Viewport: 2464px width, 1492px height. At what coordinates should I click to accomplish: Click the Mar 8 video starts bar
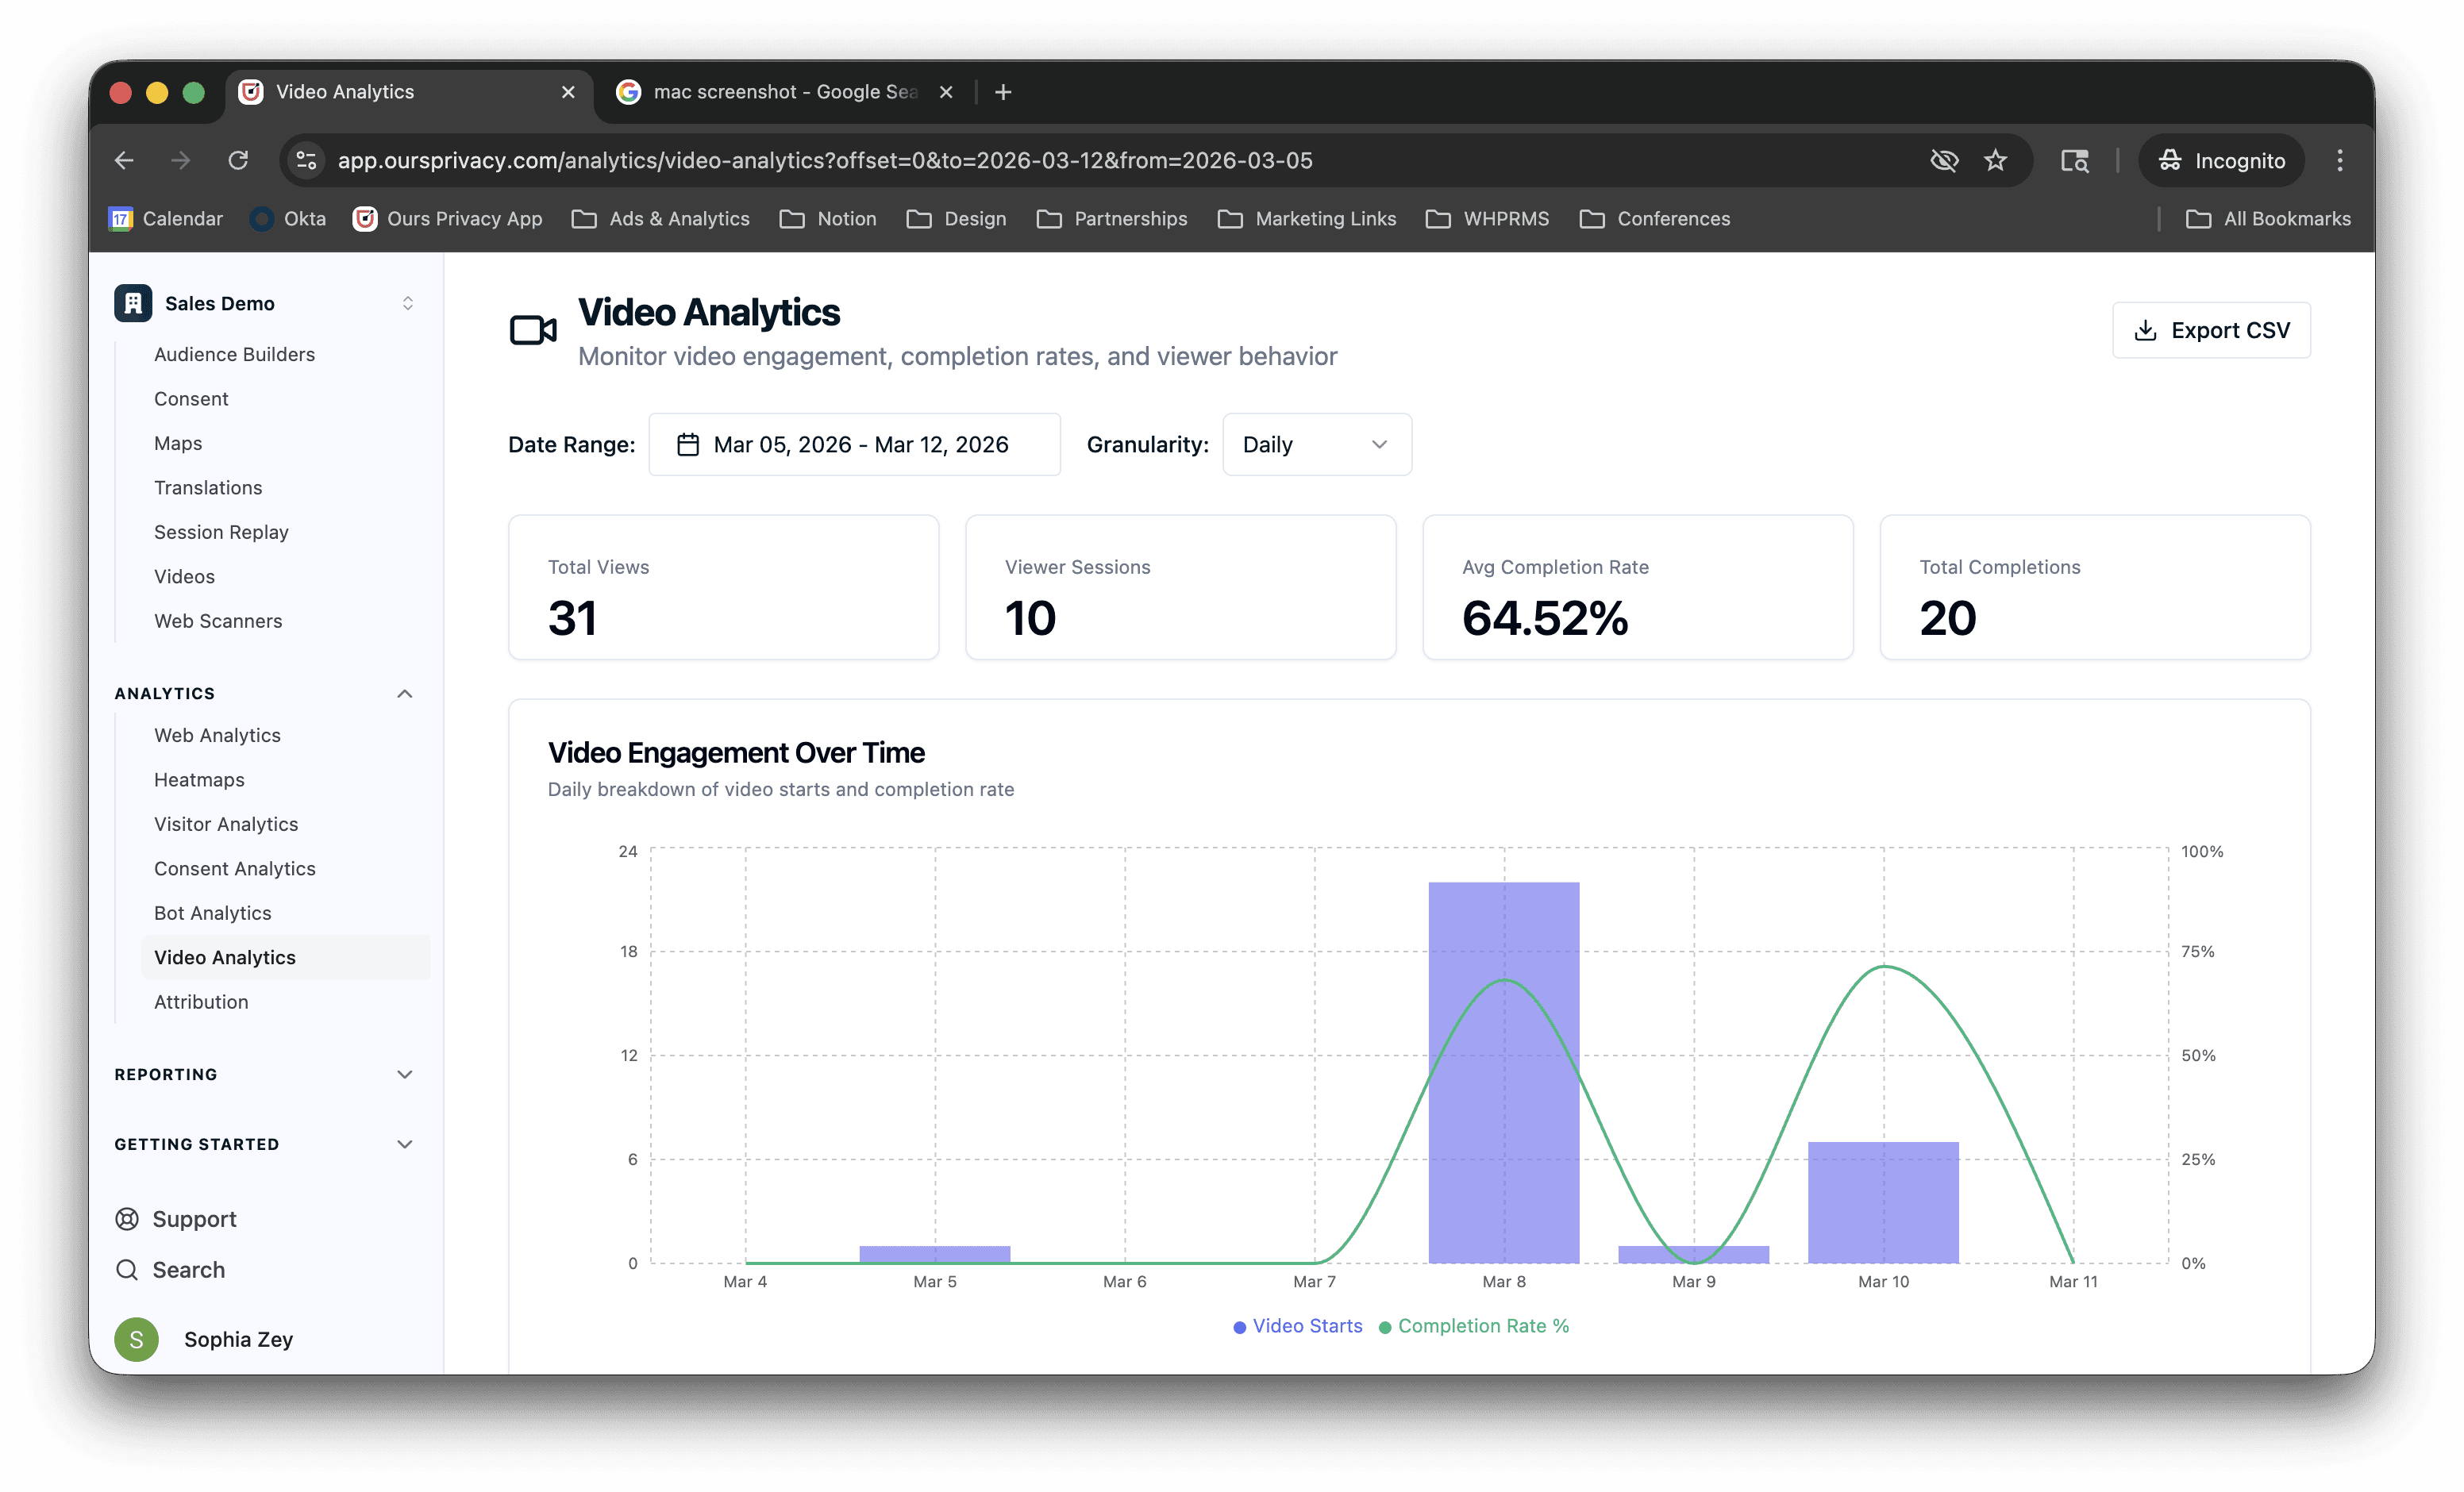point(1503,1100)
